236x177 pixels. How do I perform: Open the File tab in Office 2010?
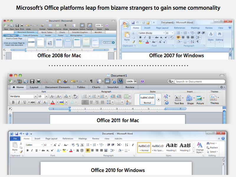pyautogui.click(x=15, y=139)
